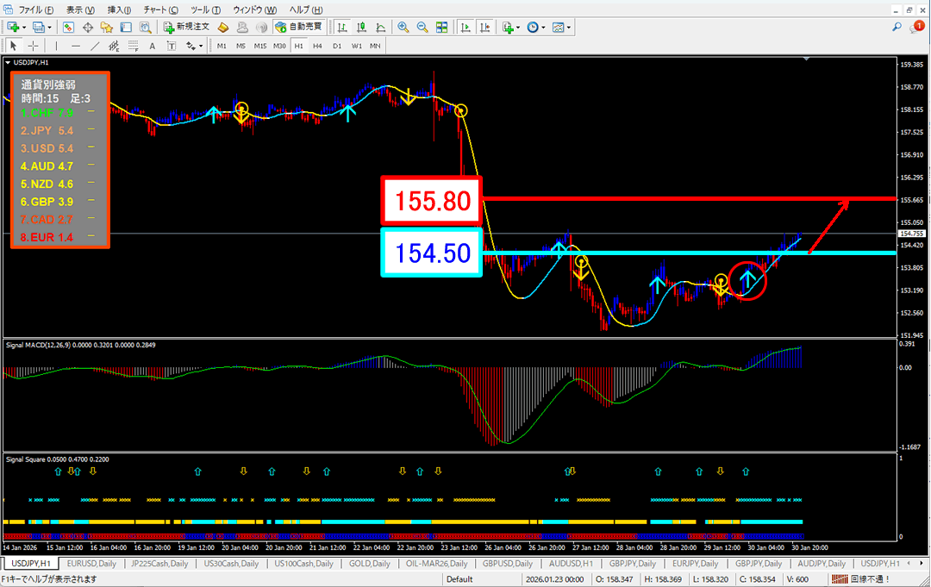Select the H4 timeframe button
Screen dimensions: 931x587
click(317, 46)
